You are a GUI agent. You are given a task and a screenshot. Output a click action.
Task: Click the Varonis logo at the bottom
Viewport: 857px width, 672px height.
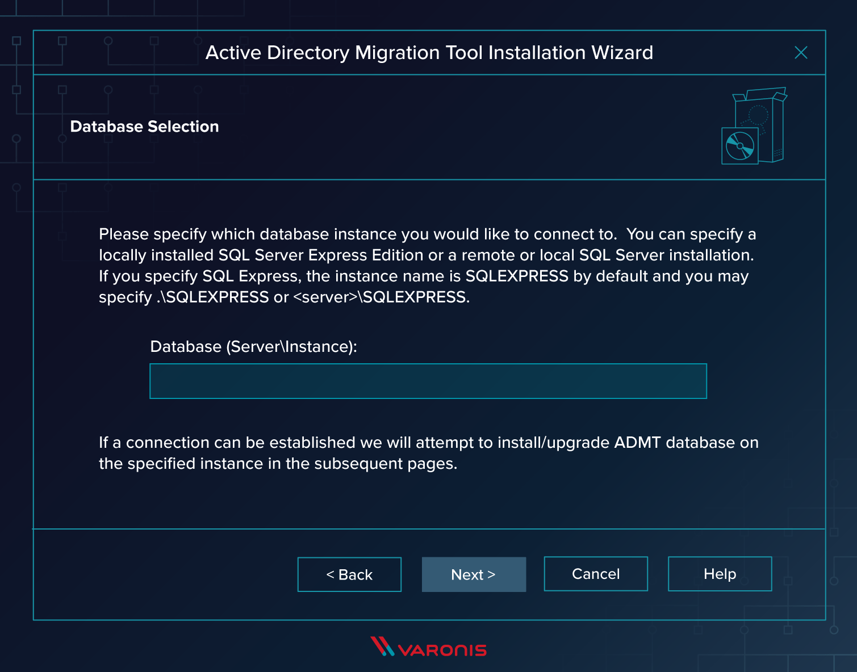(x=429, y=648)
